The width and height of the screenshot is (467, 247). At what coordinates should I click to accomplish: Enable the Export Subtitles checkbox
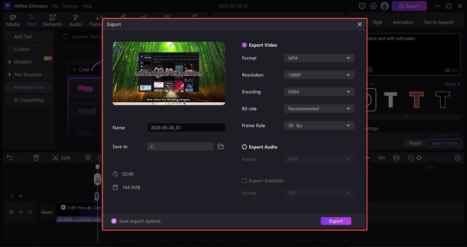pos(244,180)
